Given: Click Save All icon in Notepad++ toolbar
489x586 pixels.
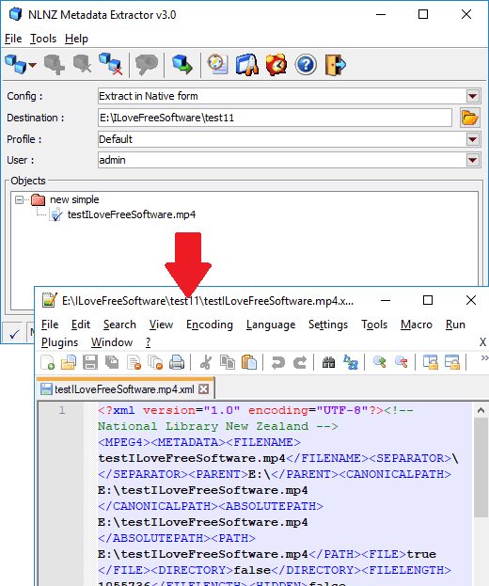Looking at the screenshot, I should tap(112, 362).
